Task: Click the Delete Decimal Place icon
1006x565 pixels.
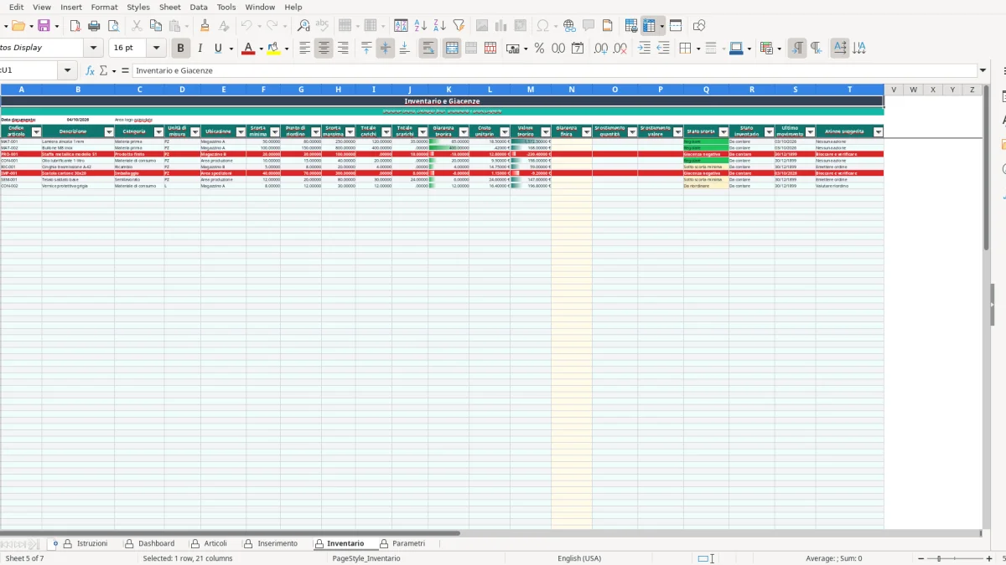Action: tap(620, 49)
